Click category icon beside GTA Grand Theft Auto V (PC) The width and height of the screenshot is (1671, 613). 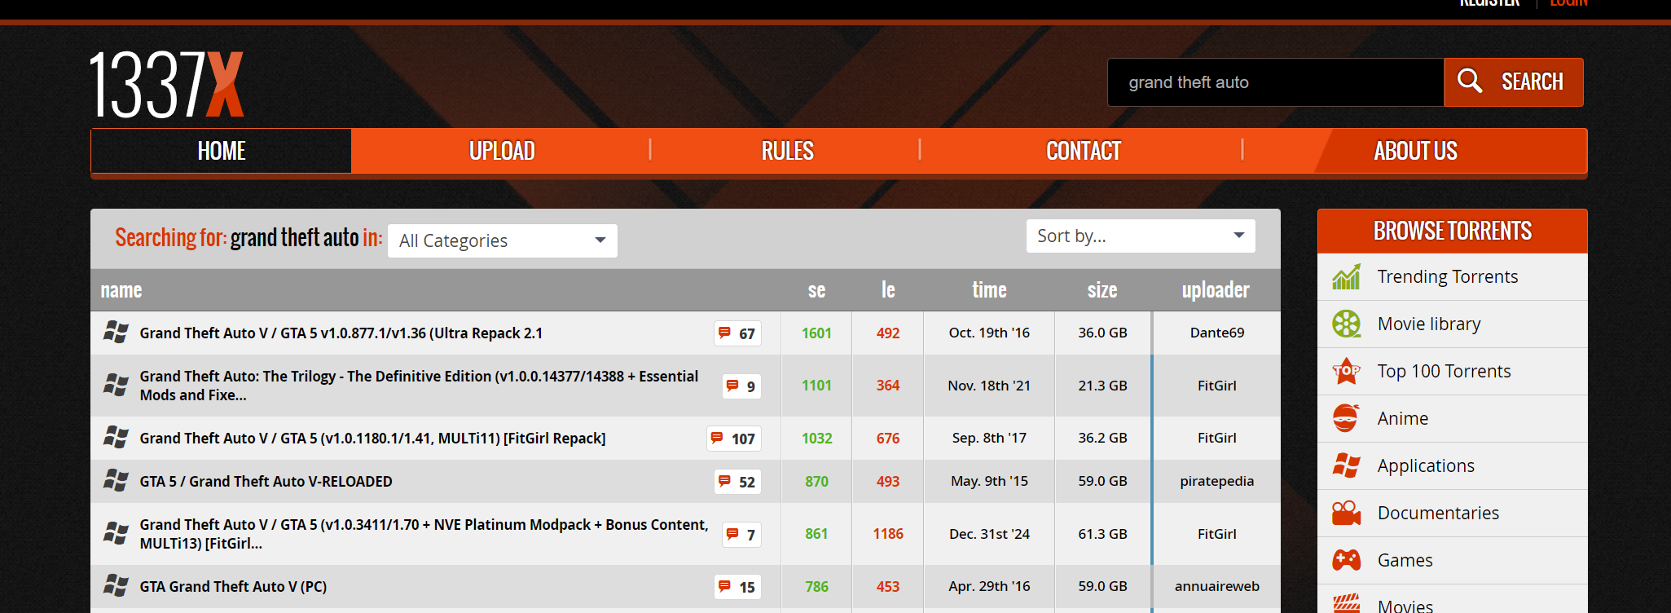pyautogui.click(x=116, y=586)
